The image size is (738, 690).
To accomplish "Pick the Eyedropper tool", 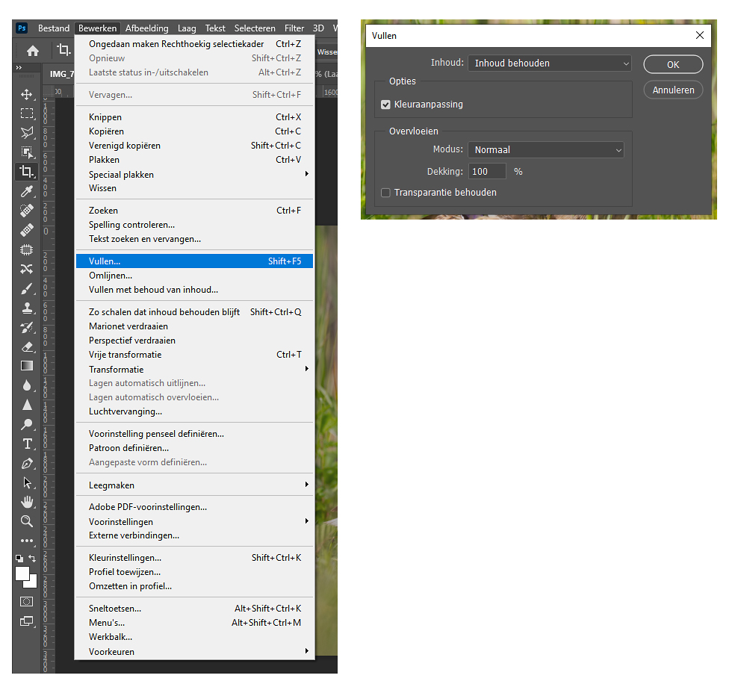I will tap(27, 191).
